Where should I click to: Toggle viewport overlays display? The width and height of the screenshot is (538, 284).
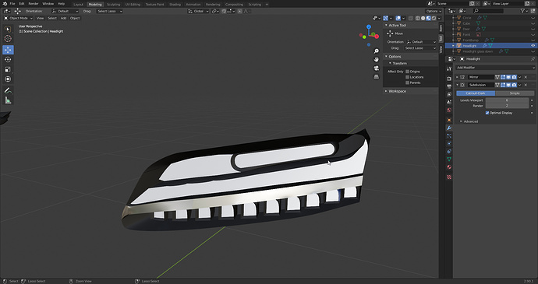(x=398, y=18)
